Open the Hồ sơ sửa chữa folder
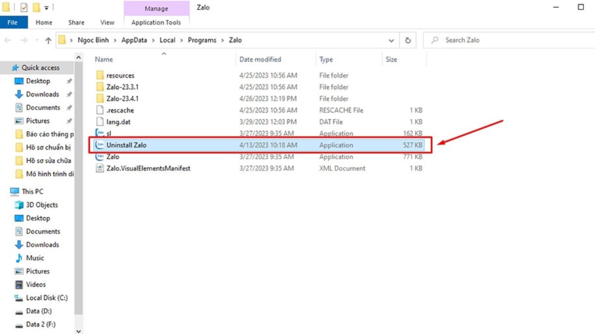Viewport: 595px width, 334px height. 44,161
